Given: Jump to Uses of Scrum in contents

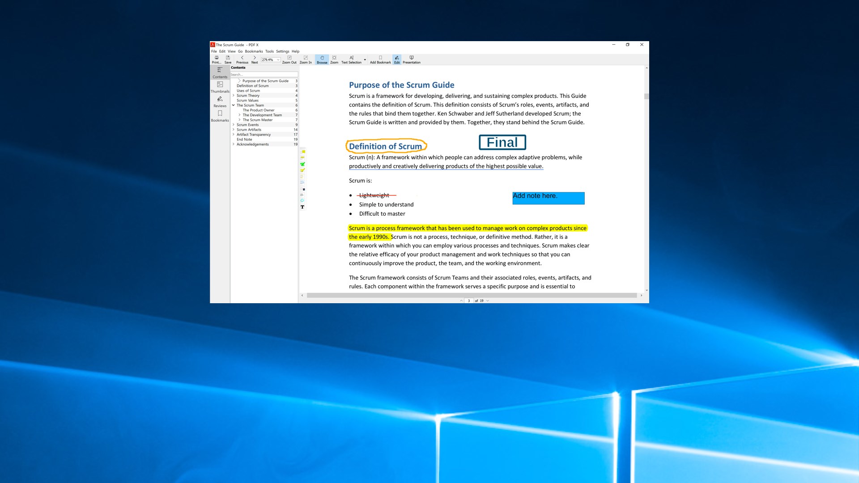Looking at the screenshot, I should 248,91.
